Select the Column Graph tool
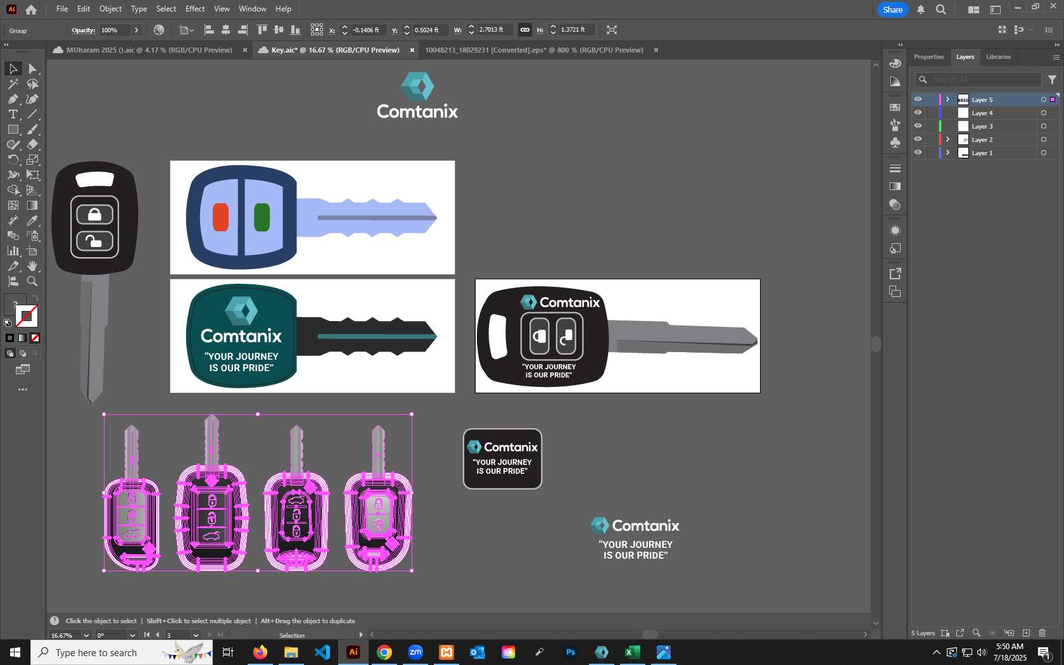Image resolution: width=1064 pixels, height=665 pixels. click(x=13, y=251)
